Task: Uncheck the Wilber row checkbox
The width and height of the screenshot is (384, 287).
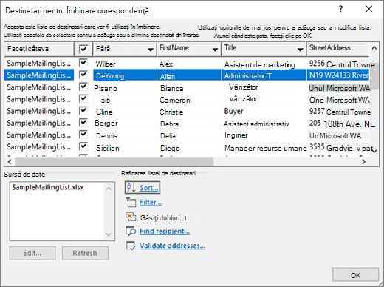Action: (x=83, y=63)
